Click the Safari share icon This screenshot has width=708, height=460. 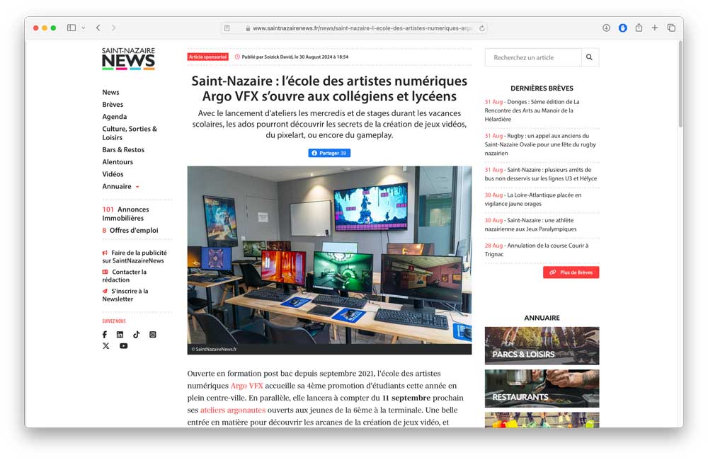[639, 28]
